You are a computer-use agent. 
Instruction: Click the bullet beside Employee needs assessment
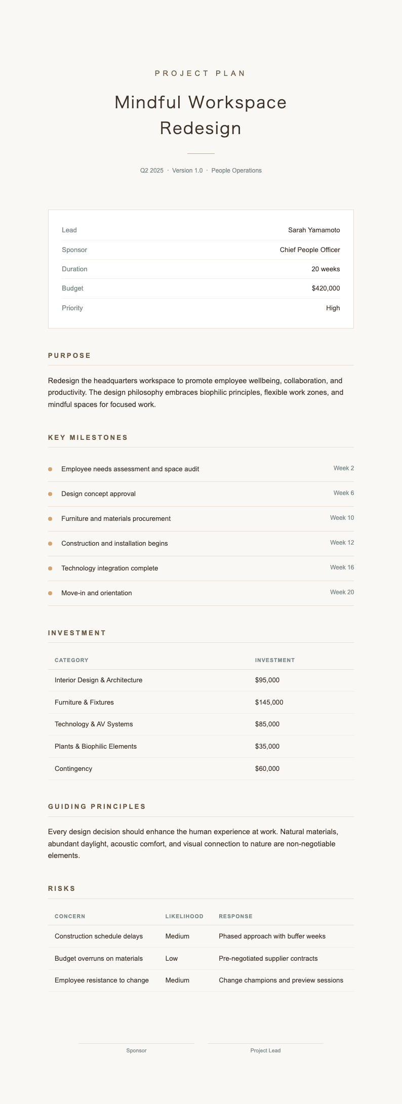pyautogui.click(x=50, y=469)
